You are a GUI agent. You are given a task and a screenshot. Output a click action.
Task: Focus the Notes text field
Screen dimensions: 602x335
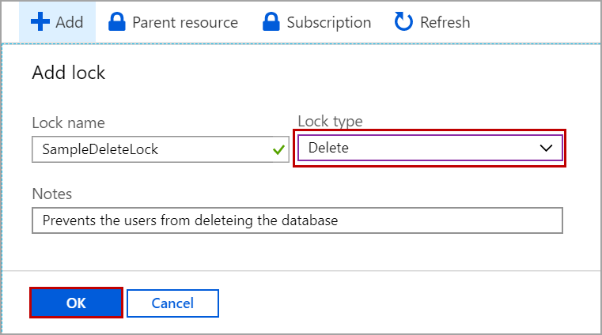tap(297, 220)
